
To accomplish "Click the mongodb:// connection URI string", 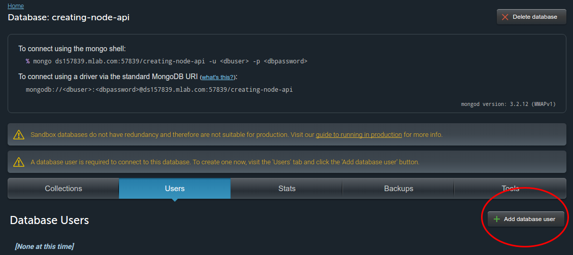I will (159, 90).
